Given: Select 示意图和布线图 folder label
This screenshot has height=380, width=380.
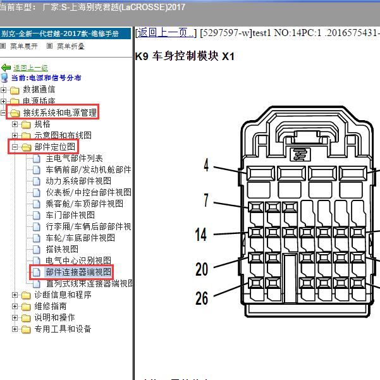Looking at the screenshot, I should tap(63, 135).
